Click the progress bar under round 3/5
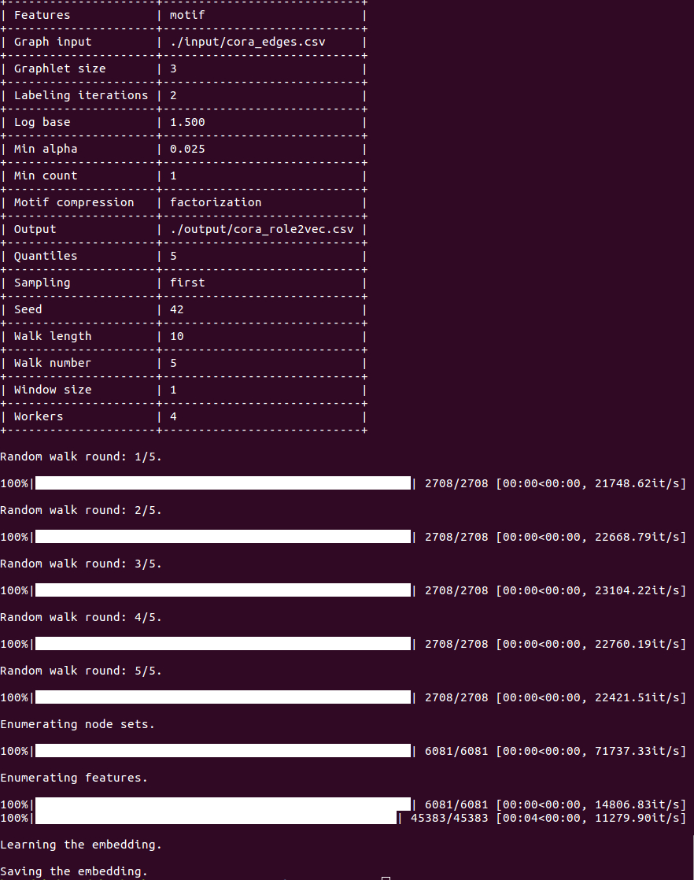 point(223,590)
